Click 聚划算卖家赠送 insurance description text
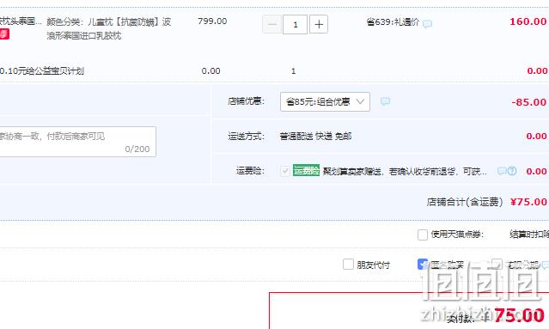This screenshot has width=549, height=329. pos(405,172)
